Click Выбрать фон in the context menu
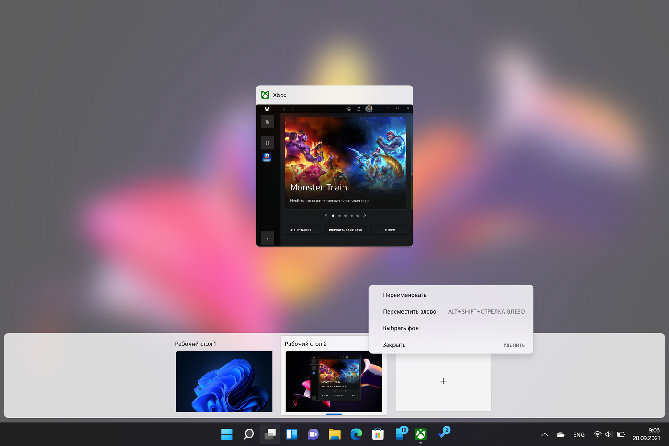The width and height of the screenshot is (669, 446). [451, 328]
